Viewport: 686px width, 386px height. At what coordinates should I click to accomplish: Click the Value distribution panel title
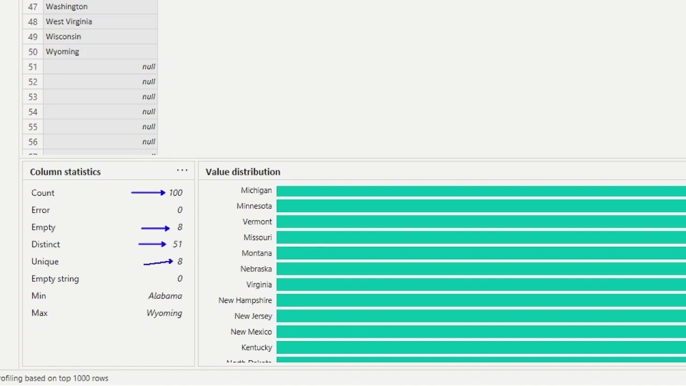(x=243, y=172)
